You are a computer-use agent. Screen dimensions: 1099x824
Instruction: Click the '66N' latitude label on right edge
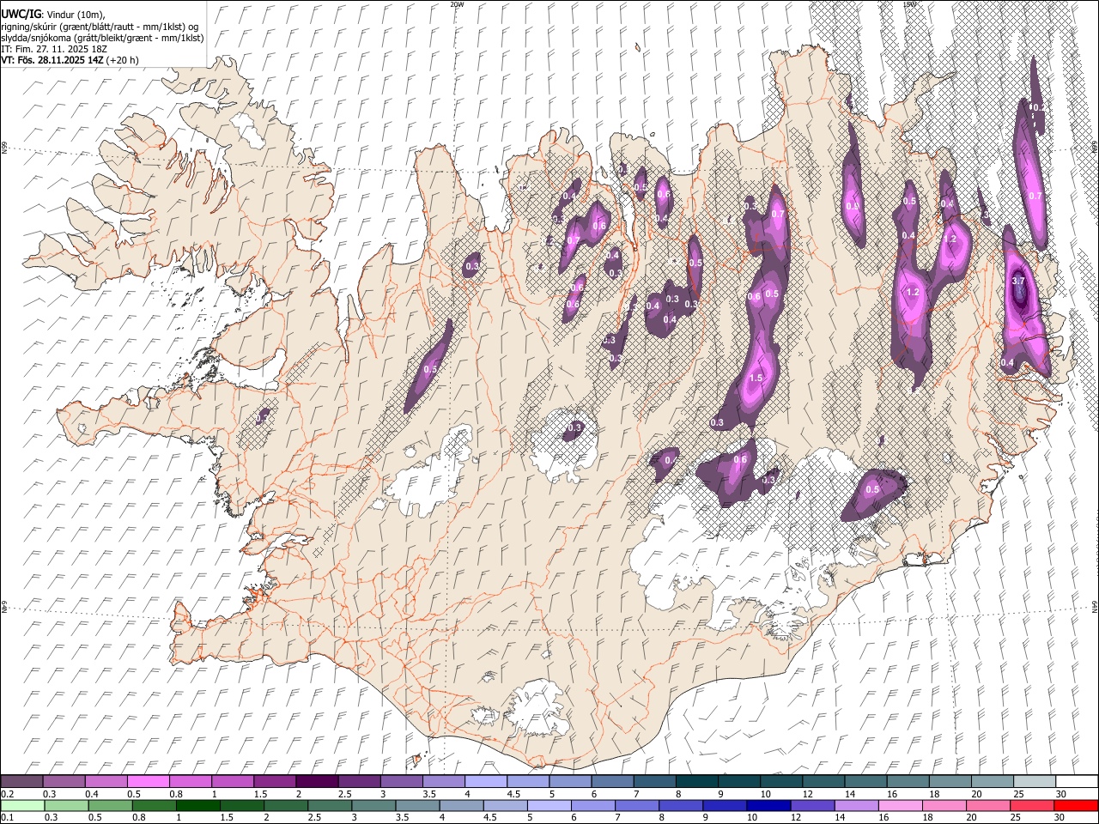[x=1095, y=148]
